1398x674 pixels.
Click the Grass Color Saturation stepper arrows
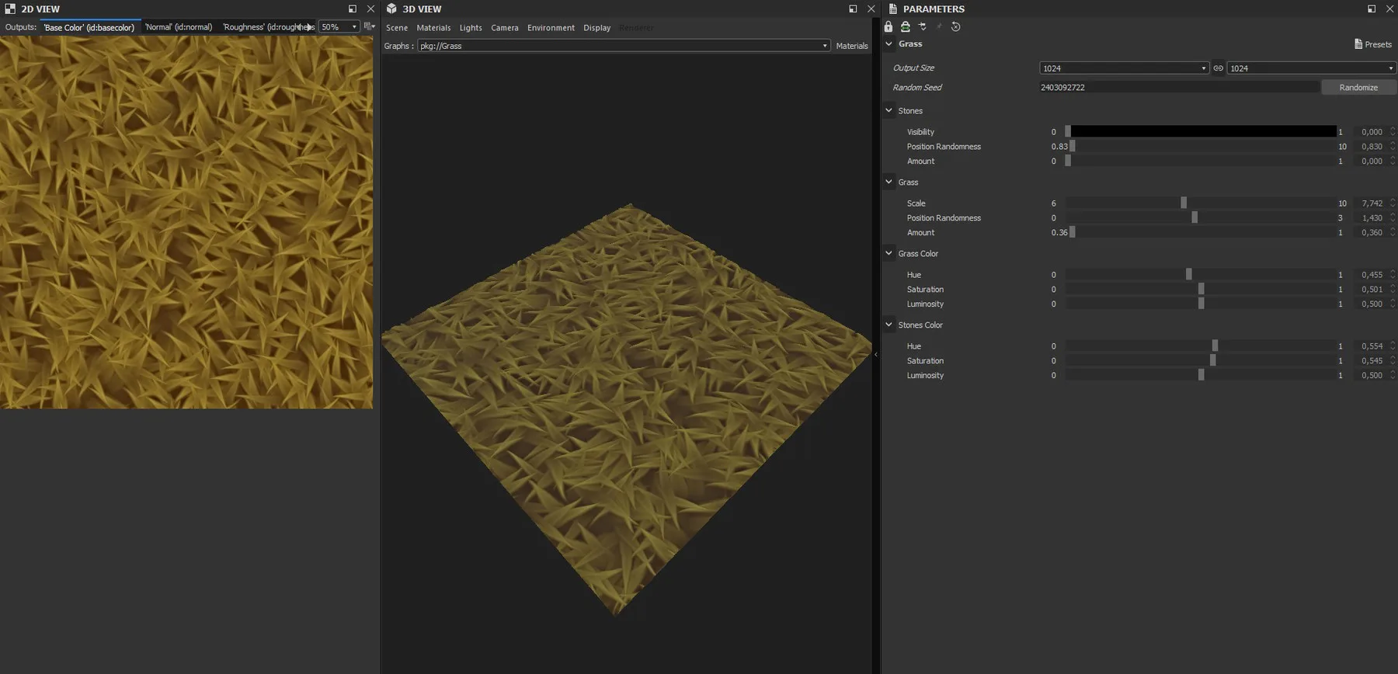click(1393, 289)
